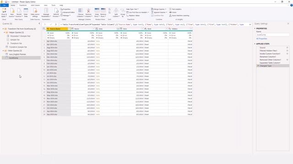Screen dimensions: 293x164
Task: Open Hidden column filter dropdown
Action: [x=191, y=29]
